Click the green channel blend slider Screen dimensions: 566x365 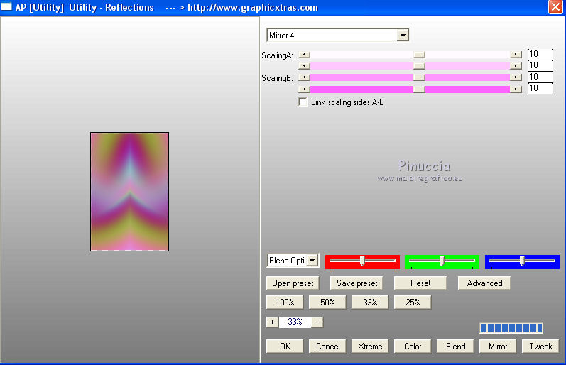click(x=442, y=262)
